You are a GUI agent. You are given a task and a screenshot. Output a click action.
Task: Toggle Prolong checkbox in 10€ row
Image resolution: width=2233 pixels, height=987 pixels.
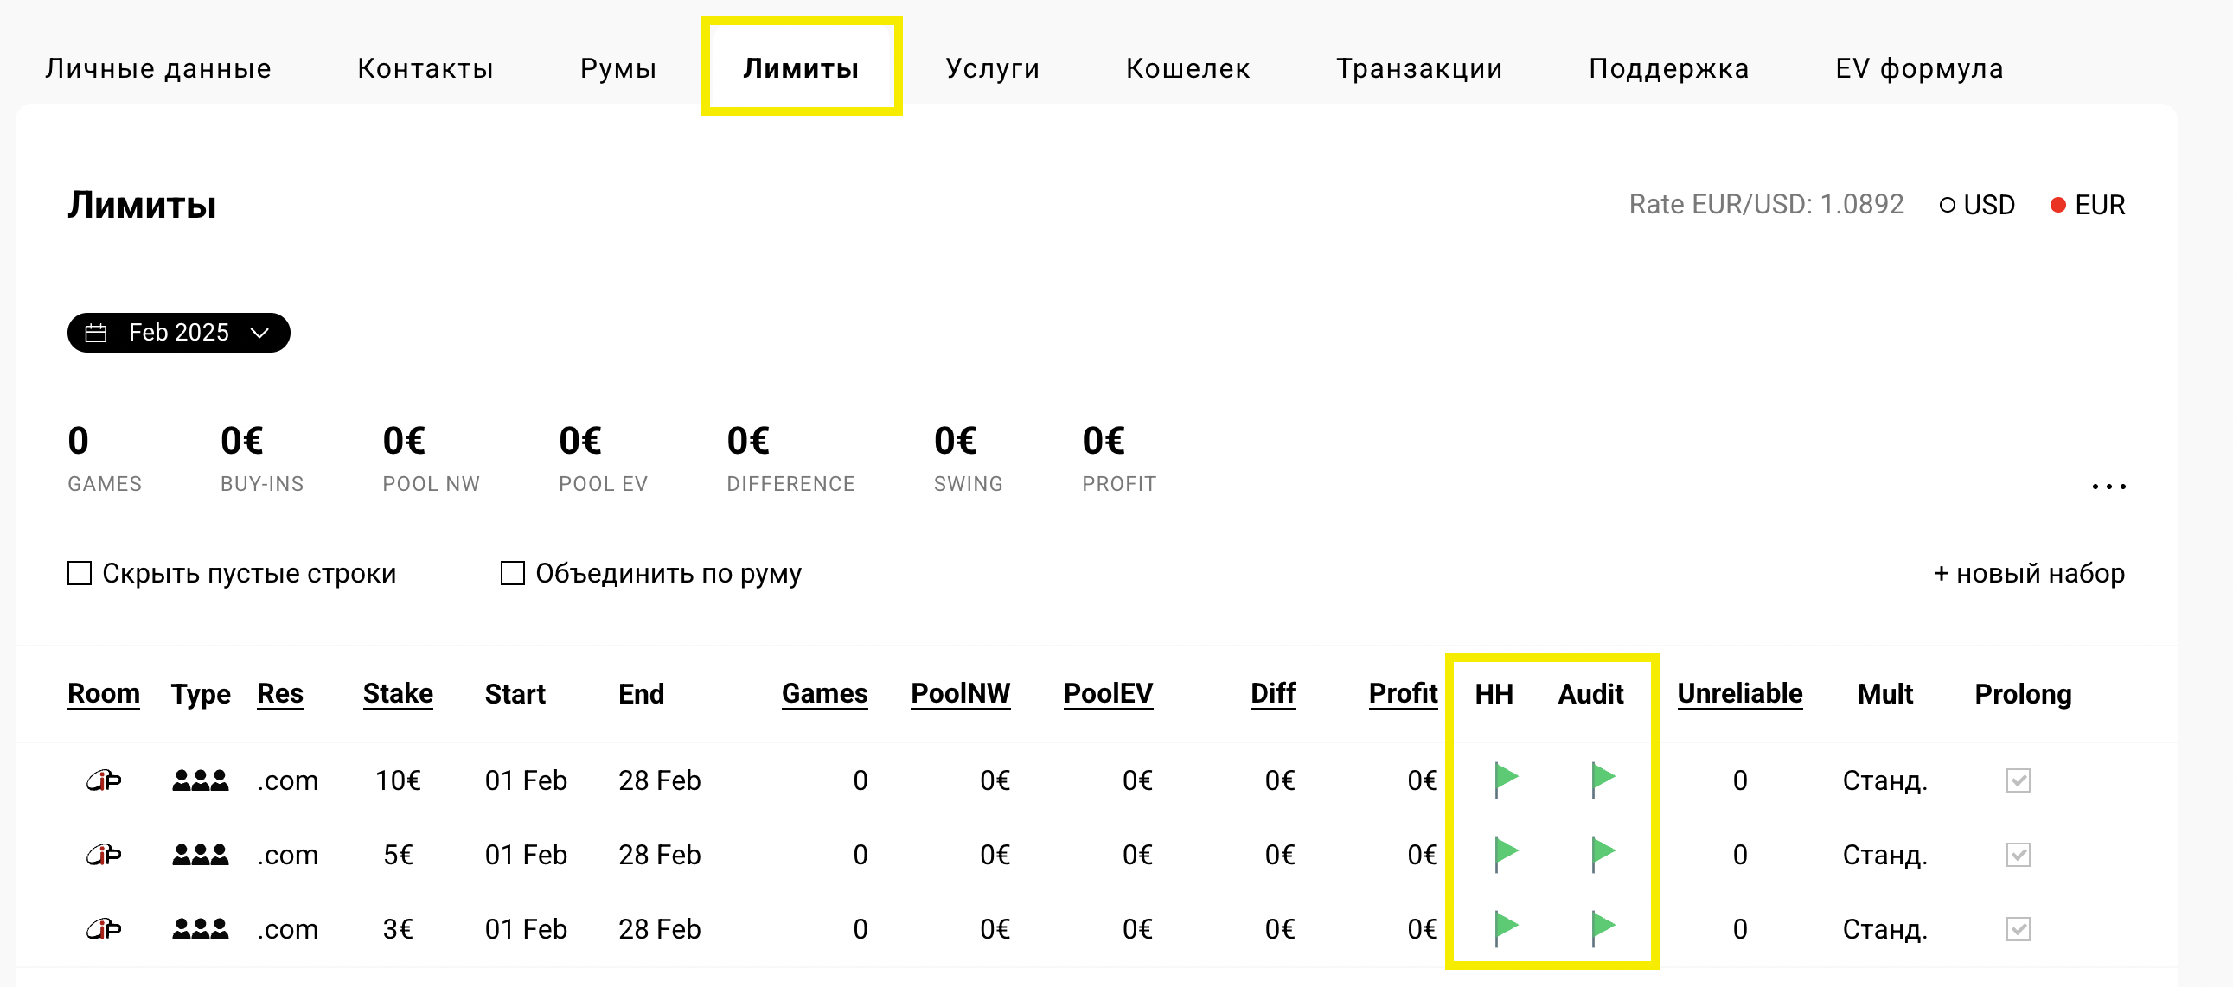(x=2018, y=780)
